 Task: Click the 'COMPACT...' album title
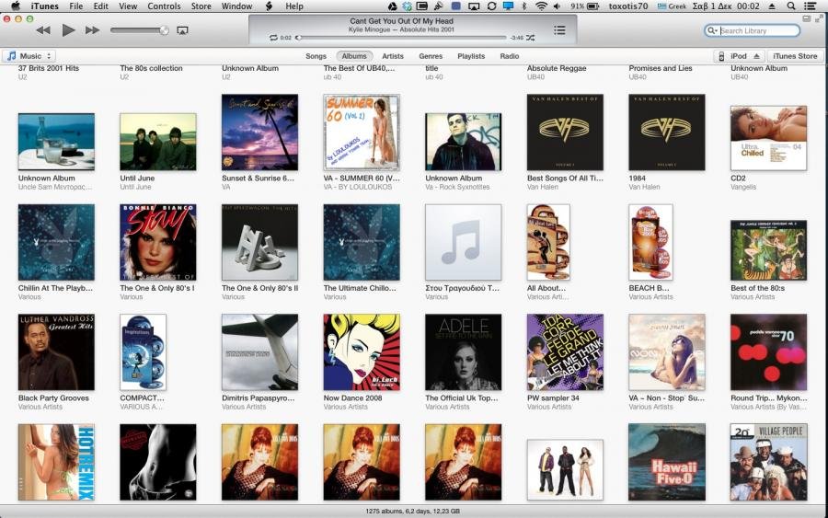pyautogui.click(x=142, y=397)
